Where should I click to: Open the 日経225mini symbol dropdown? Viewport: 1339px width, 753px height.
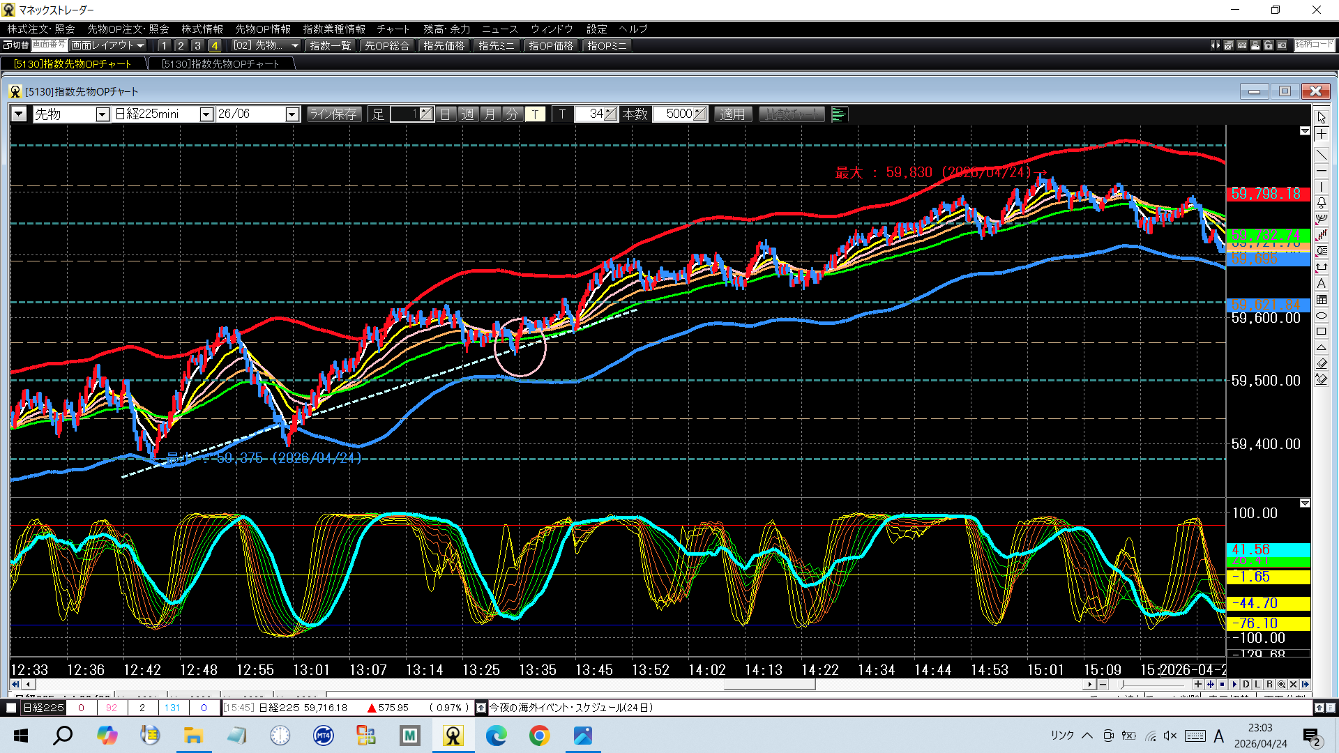[206, 114]
